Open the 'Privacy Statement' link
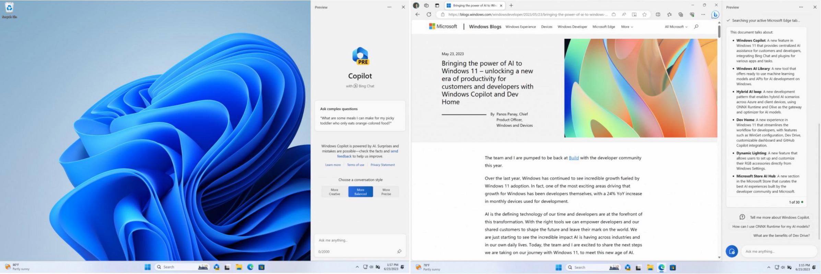This screenshot has width=821, height=274. pyautogui.click(x=383, y=165)
